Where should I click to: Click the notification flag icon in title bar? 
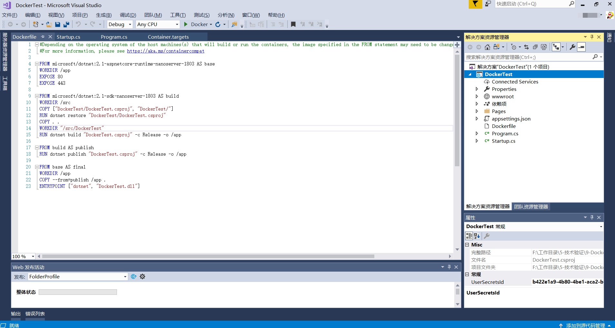point(475,4)
